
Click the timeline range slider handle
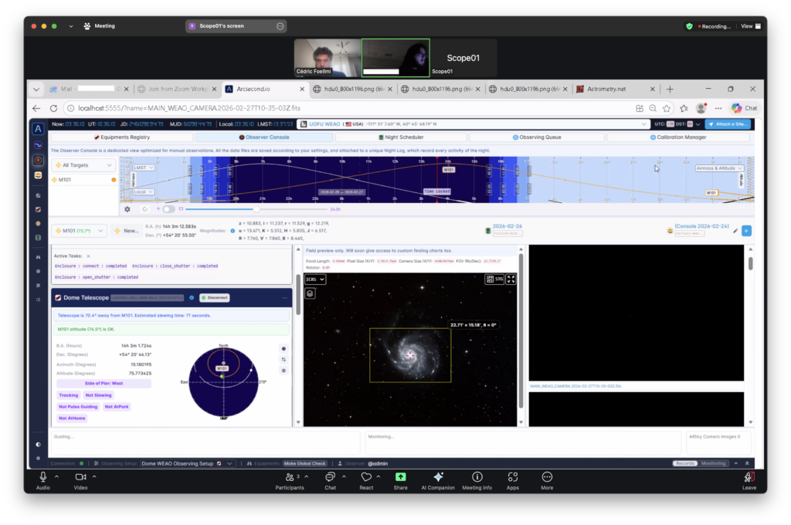tap(256, 208)
